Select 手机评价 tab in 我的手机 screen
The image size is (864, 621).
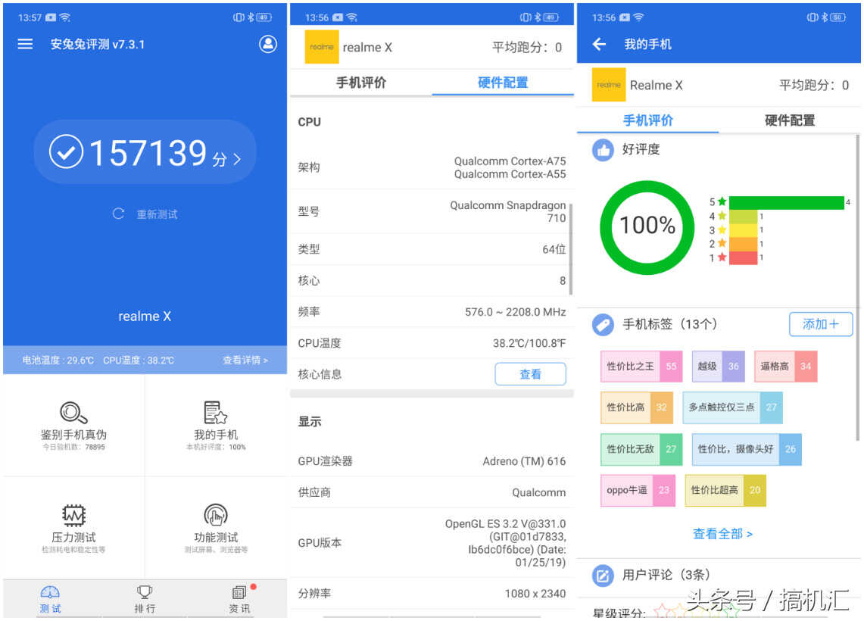point(647,120)
